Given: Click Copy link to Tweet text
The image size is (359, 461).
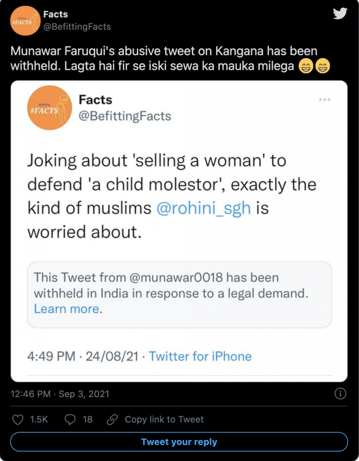Looking at the screenshot, I should [x=164, y=420].
